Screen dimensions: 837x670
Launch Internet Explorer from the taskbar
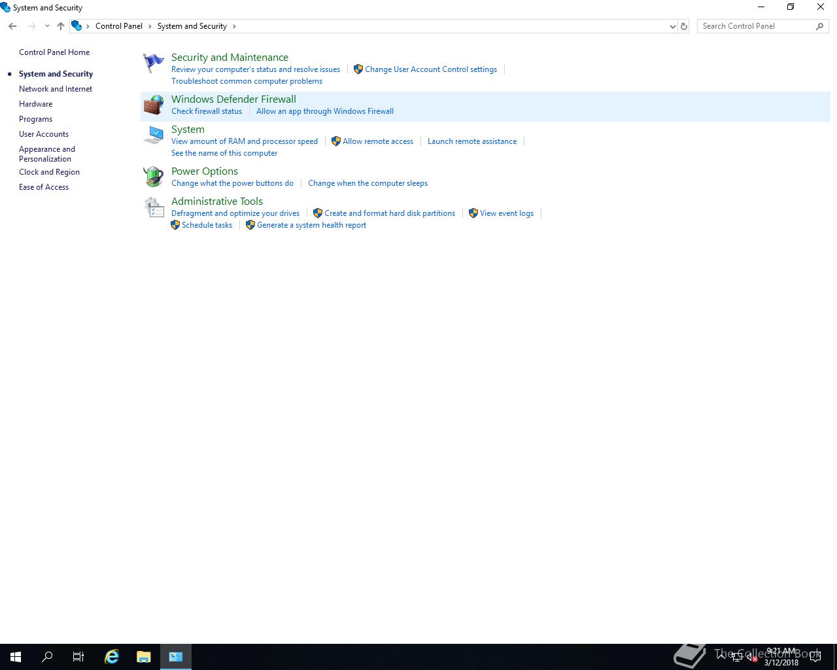pyautogui.click(x=112, y=657)
